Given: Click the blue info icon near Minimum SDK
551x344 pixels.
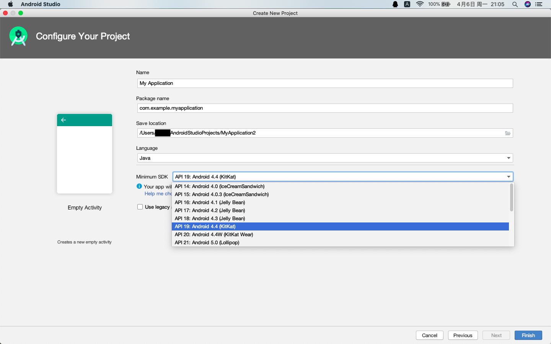Looking at the screenshot, I should point(139,186).
